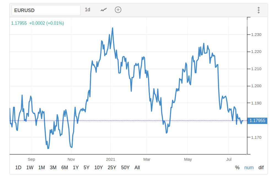Choose the 50Y time range

(125, 168)
